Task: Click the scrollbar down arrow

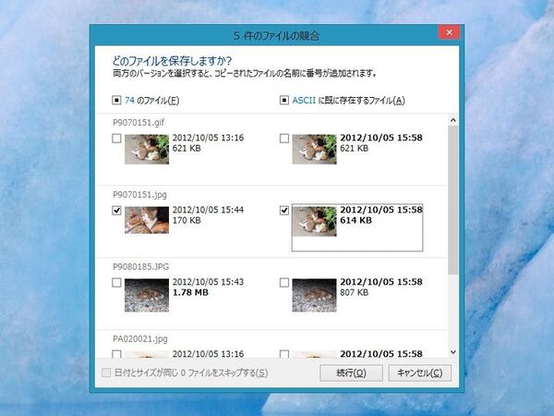Action: (x=453, y=352)
